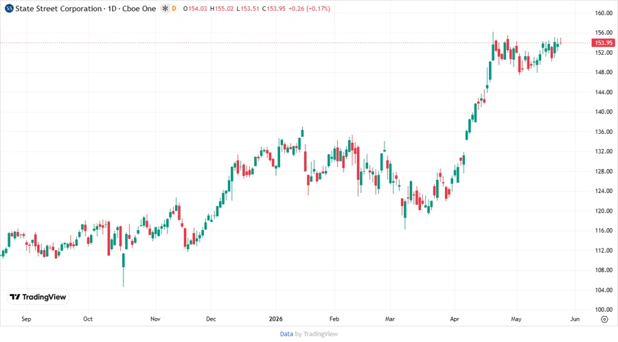618x342 pixels.
Task: Click the 148.00 price axis label
Action: pos(604,72)
